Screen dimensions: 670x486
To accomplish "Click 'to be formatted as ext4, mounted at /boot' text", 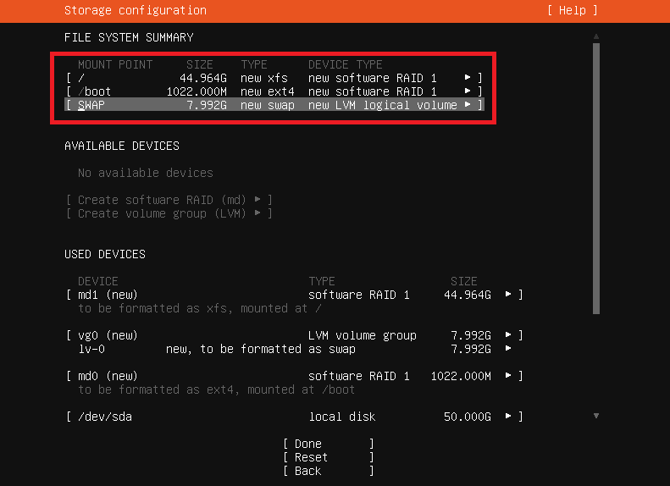I will 216,389.
